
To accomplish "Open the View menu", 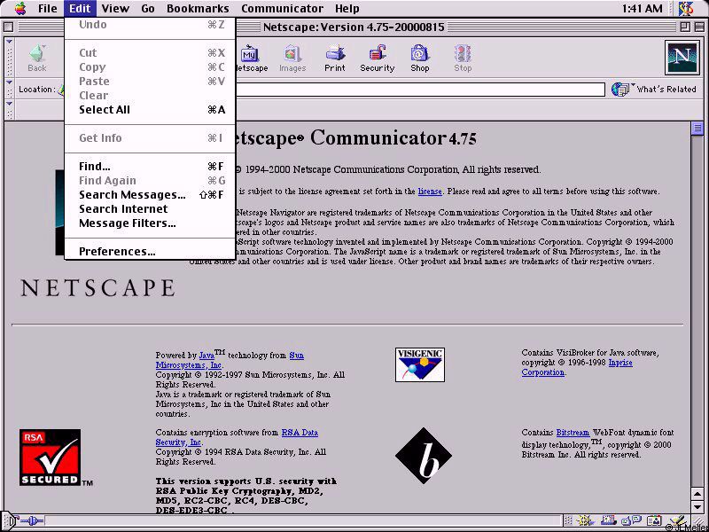I will pos(115,8).
